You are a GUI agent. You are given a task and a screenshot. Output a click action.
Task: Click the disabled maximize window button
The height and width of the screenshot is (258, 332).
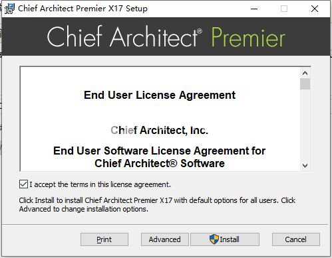[x=284, y=9]
